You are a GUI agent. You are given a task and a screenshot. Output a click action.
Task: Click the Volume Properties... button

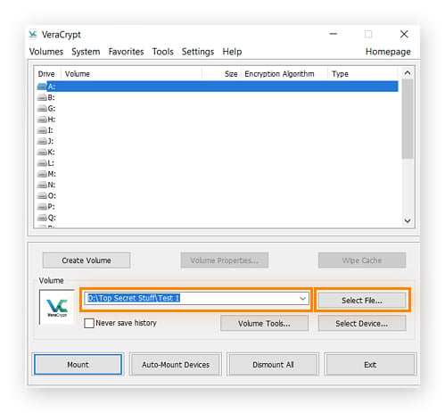click(225, 260)
